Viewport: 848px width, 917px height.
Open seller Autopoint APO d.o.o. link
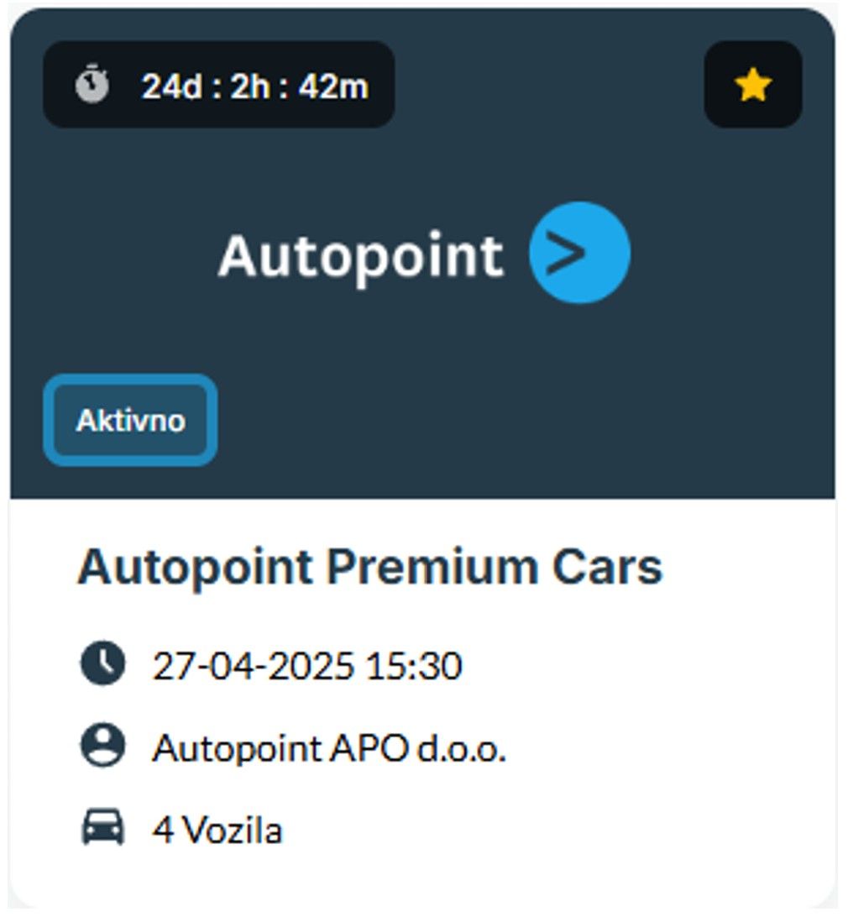tap(329, 748)
